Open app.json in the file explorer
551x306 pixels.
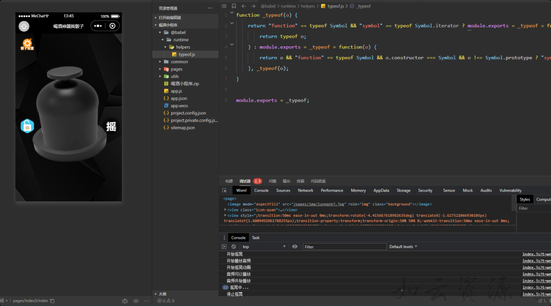(179, 98)
